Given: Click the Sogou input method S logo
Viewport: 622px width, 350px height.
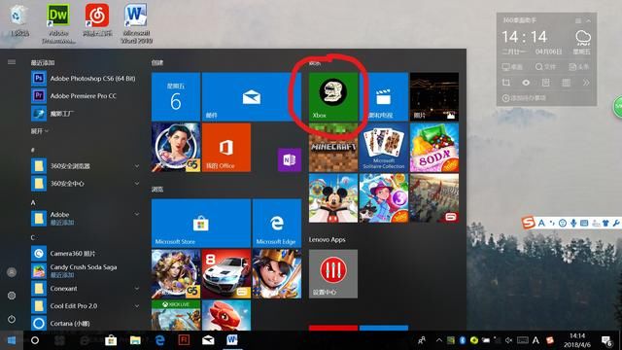Looking at the screenshot, I should pyautogui.click(x=528, y=223).
